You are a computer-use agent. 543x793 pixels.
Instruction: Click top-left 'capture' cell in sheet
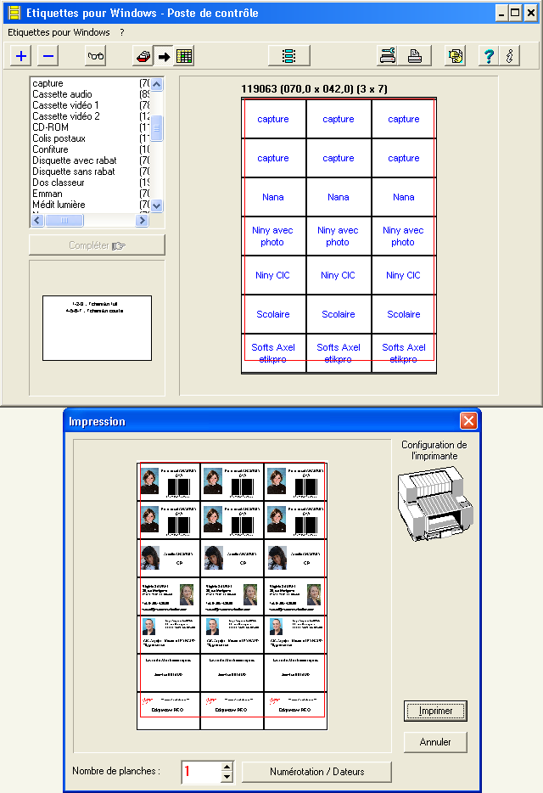[273, 119]
